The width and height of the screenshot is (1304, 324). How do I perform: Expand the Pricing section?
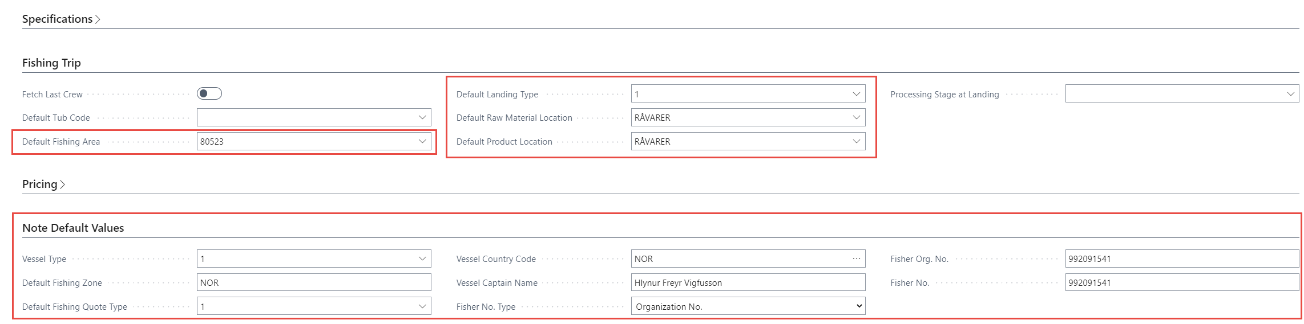(x=43, y=184)
